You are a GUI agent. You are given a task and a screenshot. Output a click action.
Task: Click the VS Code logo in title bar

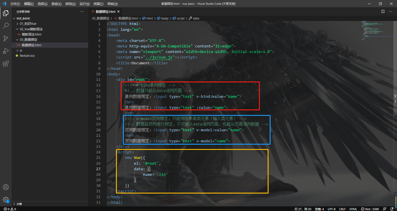coord(4,3)
